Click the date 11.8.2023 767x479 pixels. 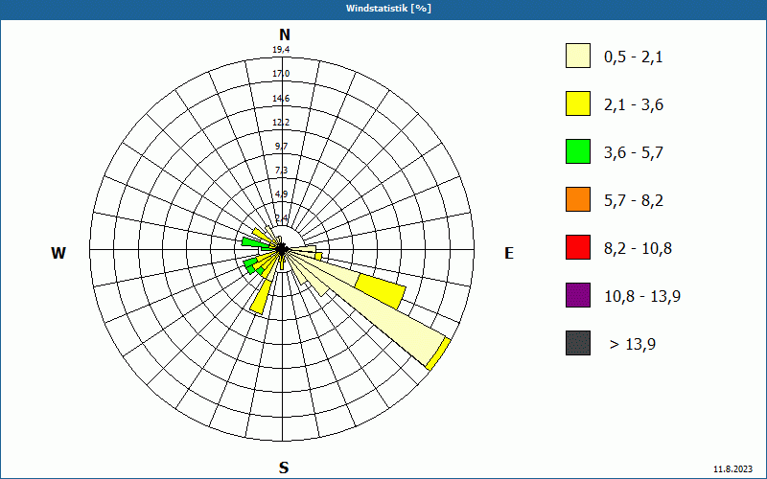coord(732,469)
